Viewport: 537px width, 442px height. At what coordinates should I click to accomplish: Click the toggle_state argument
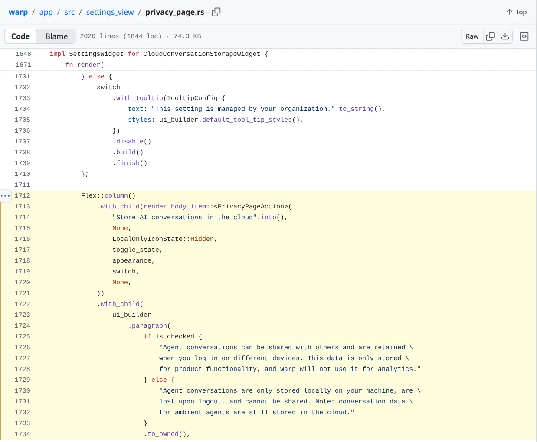coord(136,250)
